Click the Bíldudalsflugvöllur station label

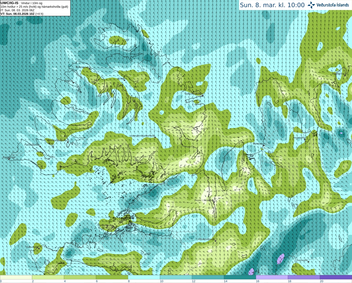(x=57, y=140)
